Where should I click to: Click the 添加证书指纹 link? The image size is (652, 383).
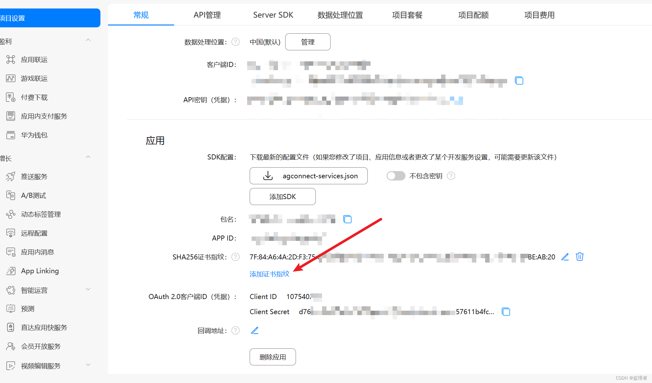tap(269, 274)
